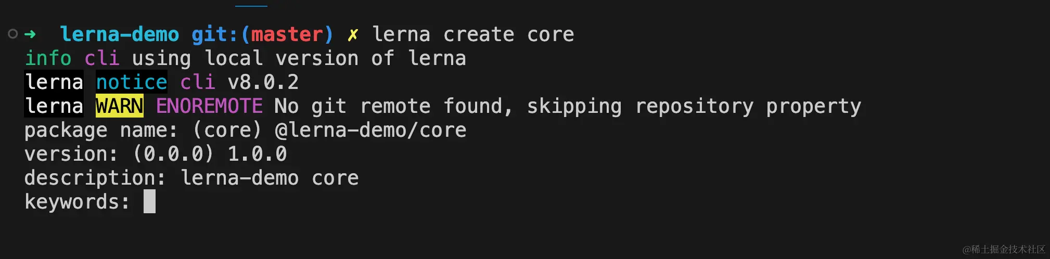
Task: Click the ENOREMOTE error code
Action: click(209, 106)
